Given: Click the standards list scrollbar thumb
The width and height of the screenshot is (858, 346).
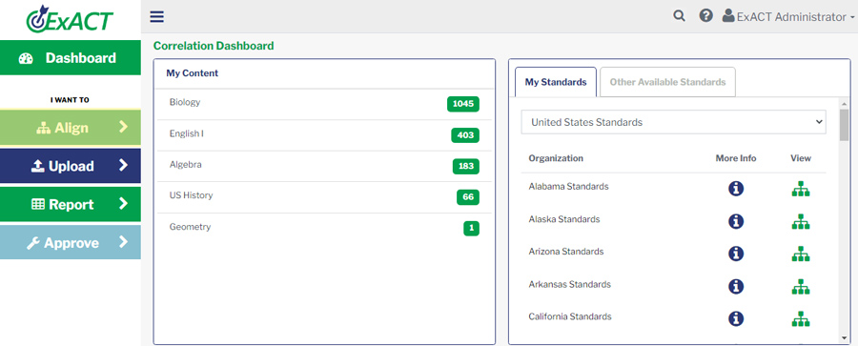Looking at the screenshot, I should (845, 125).
